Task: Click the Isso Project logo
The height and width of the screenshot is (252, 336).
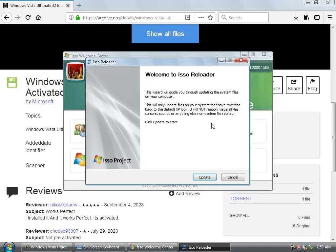Action: coord(112,160)
